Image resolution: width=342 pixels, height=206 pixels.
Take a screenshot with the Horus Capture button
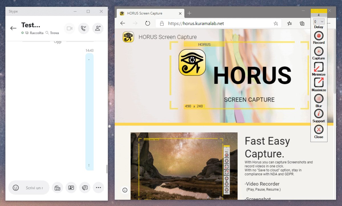319,51
